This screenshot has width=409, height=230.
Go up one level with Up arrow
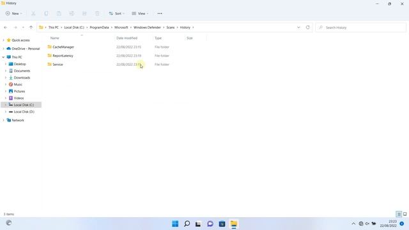[x=31, y=27]
